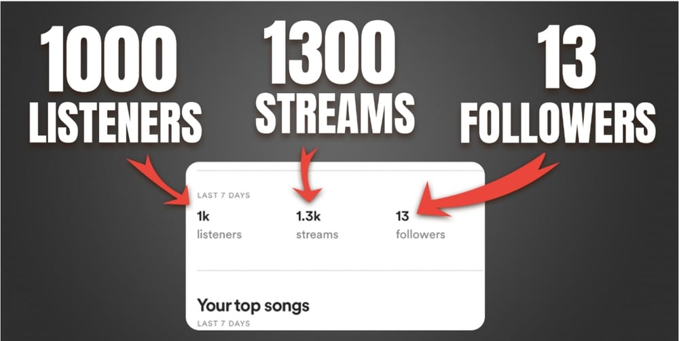Open the small gray 'streams' label
Viewport: 679px width, 341px height.
pos(317,234)
